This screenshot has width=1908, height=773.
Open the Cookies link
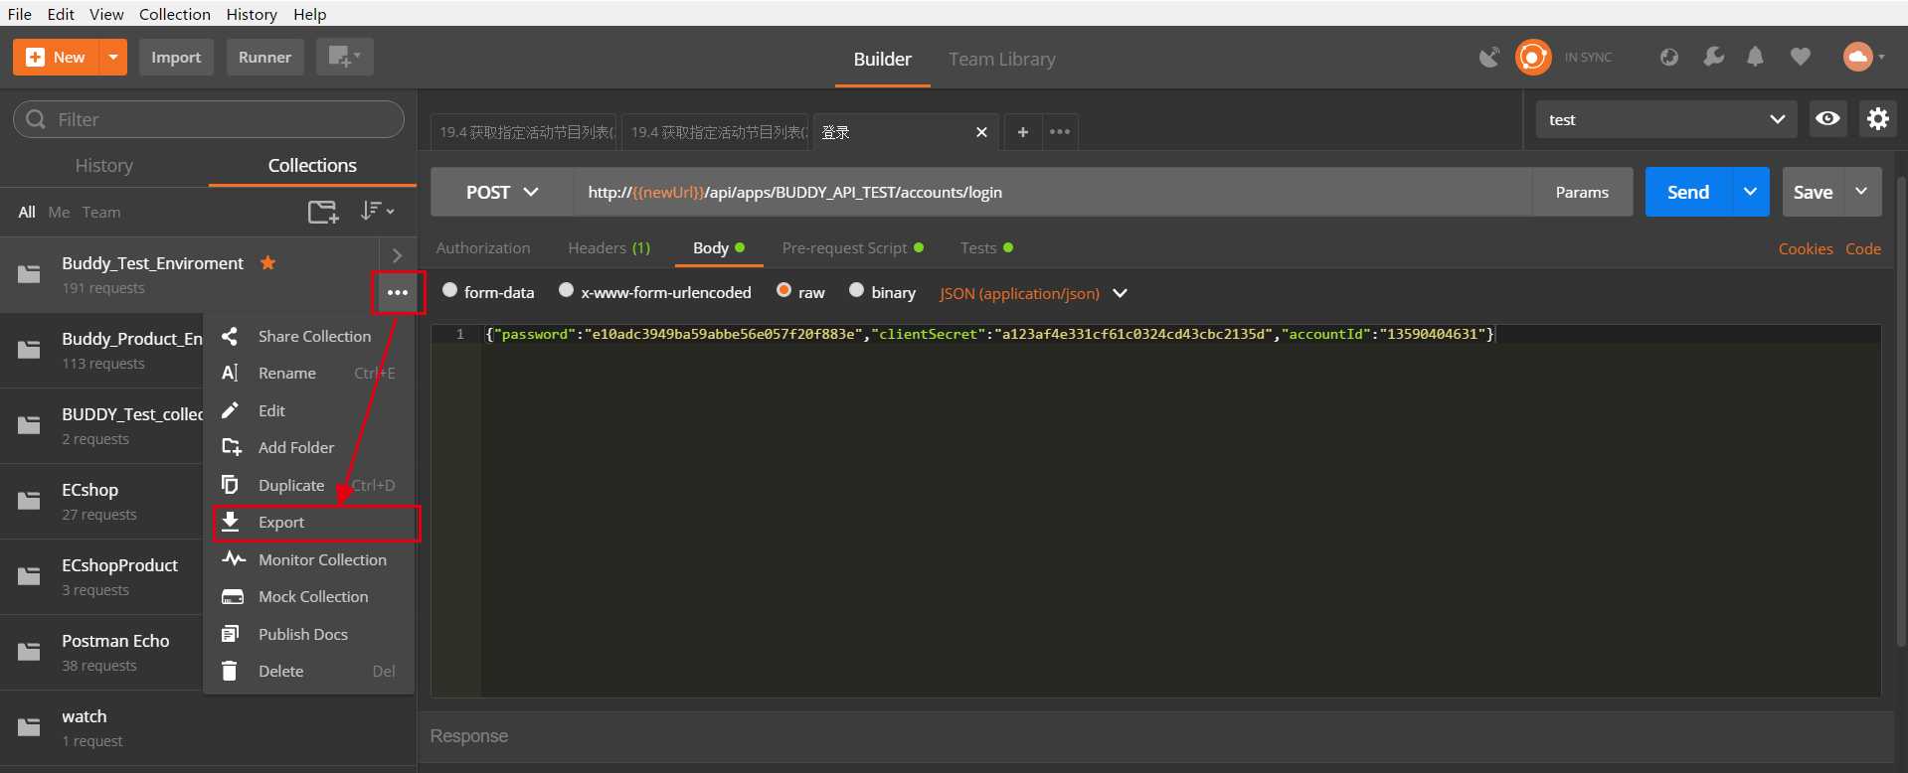click(1806, 249)
